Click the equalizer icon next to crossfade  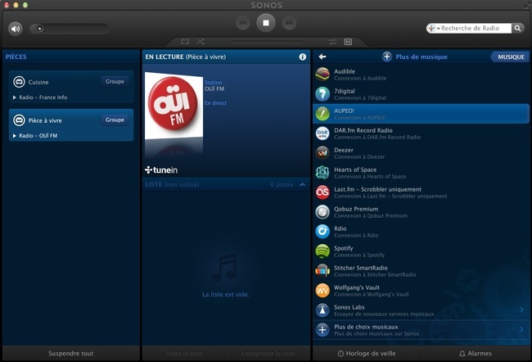point(348,42)
